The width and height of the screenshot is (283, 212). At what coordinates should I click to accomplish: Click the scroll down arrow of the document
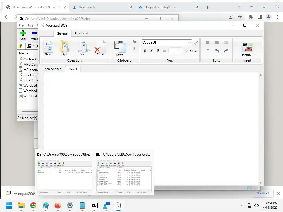coord(260,183)
